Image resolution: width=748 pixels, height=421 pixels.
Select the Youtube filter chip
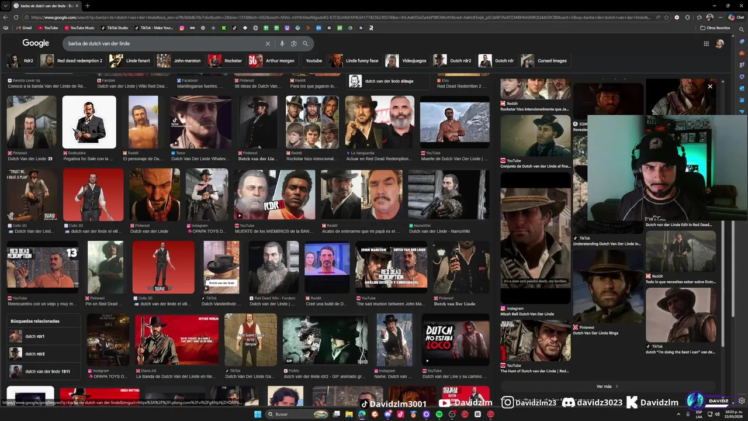(314, 61)
